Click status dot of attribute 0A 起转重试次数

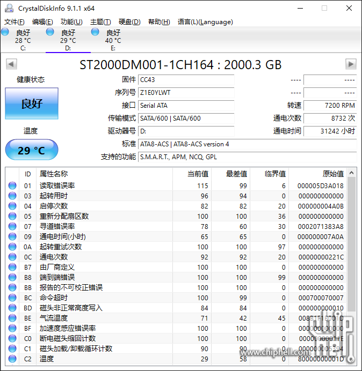[12, 247]
